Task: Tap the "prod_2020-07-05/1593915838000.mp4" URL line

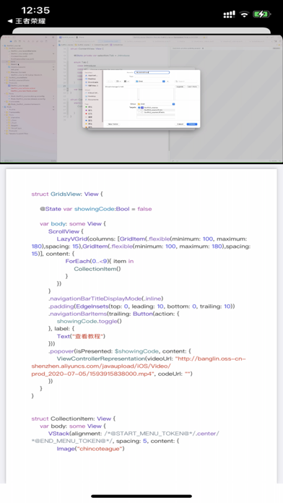Action: click(112, 374)
